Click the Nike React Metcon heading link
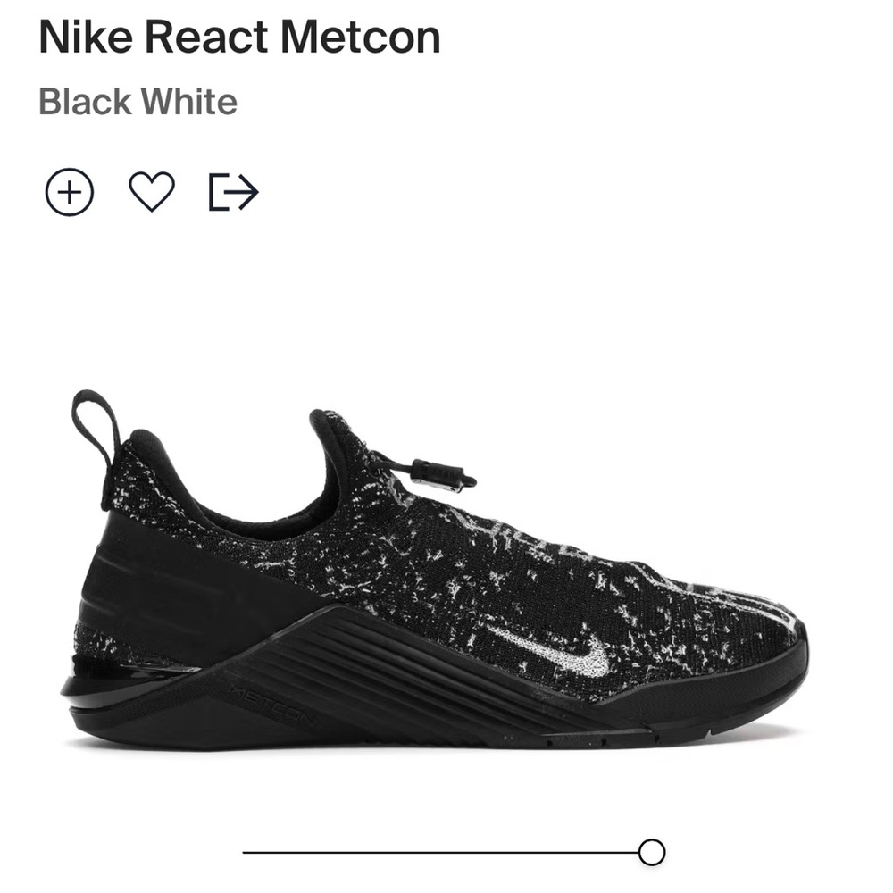 pyautogui.click(x=239, y=38)
